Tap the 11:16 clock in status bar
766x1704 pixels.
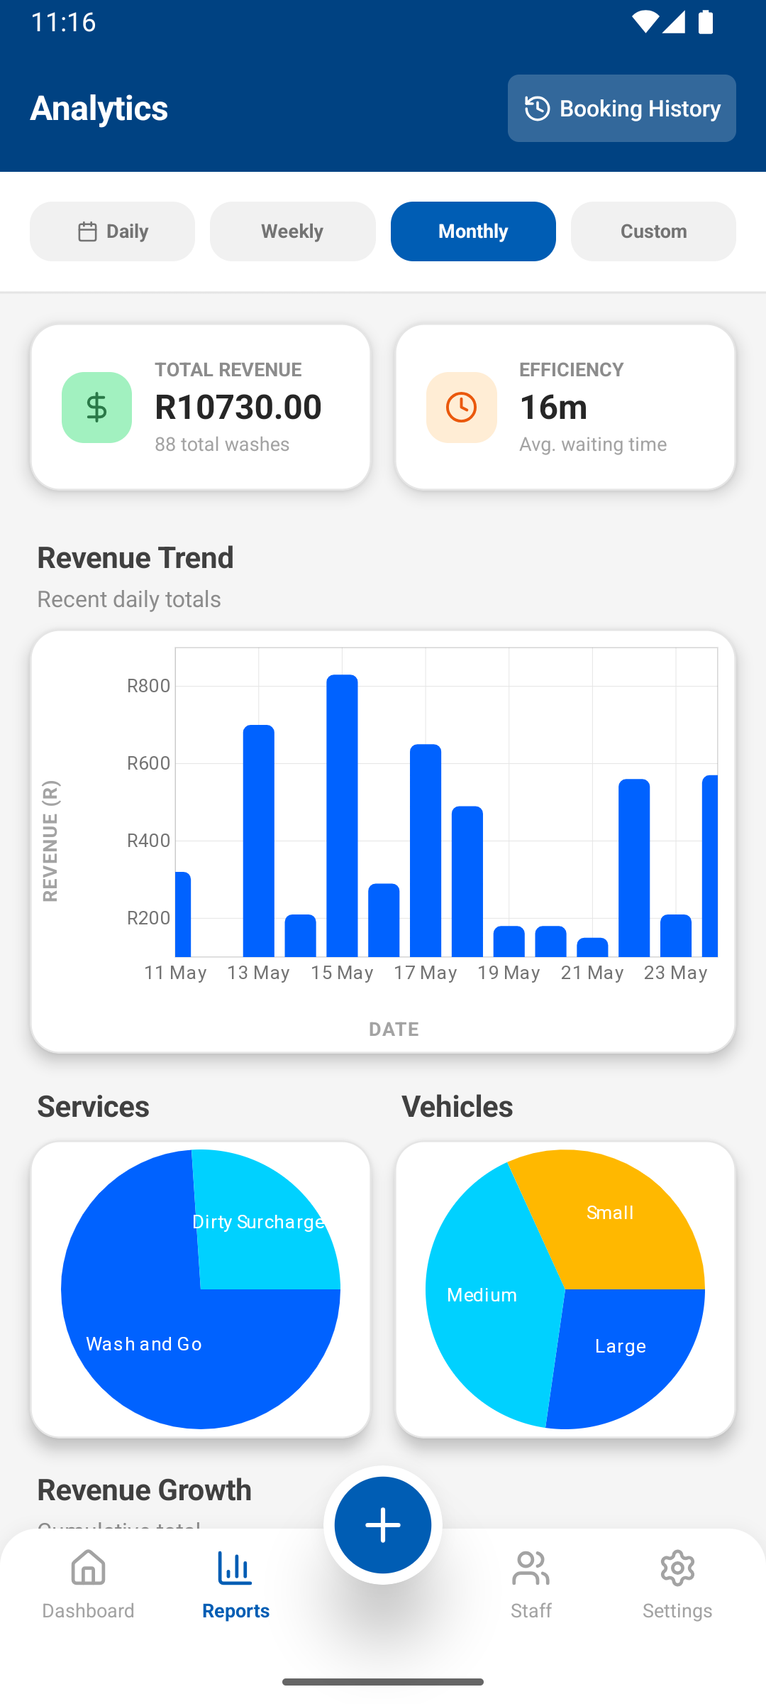pos(63,22)
